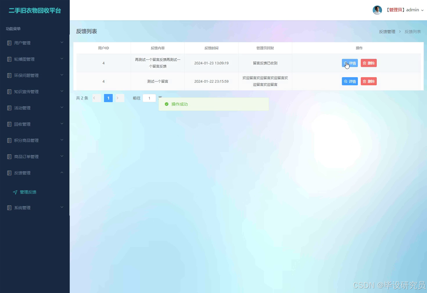The image size is (427, 293).
Task: Open the 用户管理 menu
Action: point(35,43)
